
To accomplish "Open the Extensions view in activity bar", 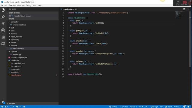I will (3, 37).
